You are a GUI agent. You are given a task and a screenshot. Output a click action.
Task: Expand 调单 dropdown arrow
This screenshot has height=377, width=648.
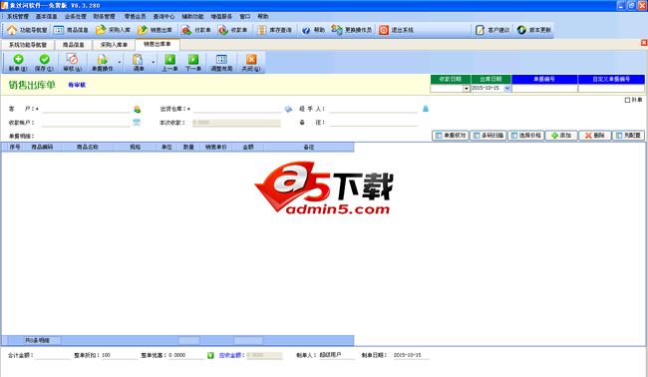point(153,63)
